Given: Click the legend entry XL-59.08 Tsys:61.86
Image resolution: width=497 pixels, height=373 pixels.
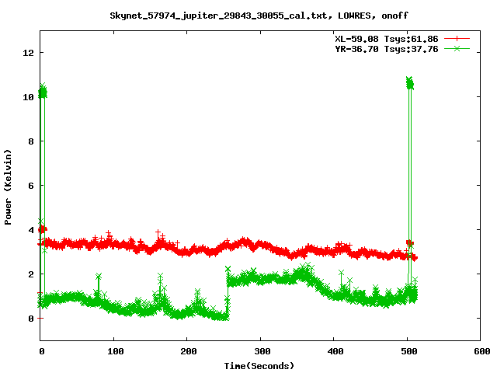Looking at the screenshot, I should [387, 39].
